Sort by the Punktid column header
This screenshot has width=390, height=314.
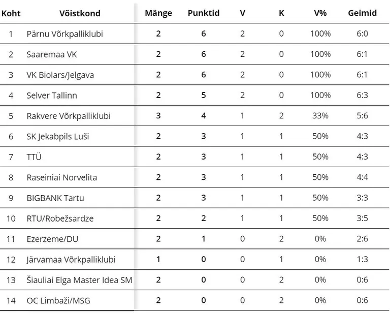pyautogui.click(x=204, y=13)
